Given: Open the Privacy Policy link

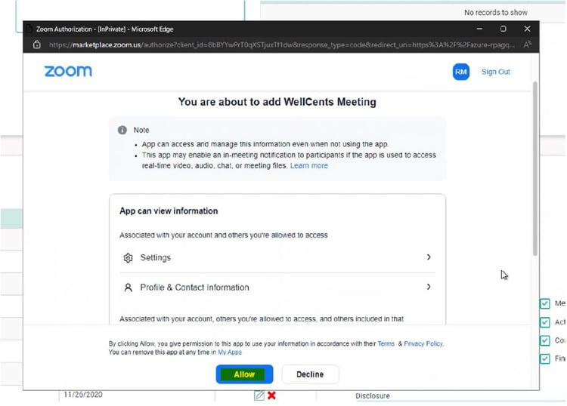Looking at the screenshot, I should (x=423, y=343).
